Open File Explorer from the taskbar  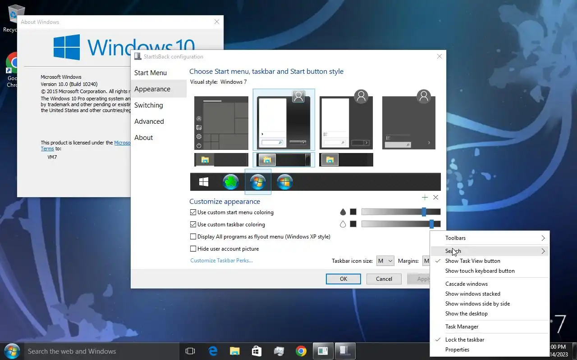235,351
